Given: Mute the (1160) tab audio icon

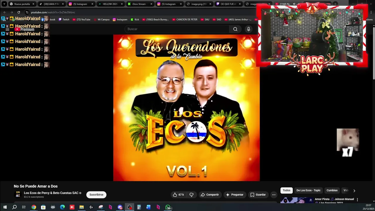Looking at the screenshot, I should pos(294,4).
